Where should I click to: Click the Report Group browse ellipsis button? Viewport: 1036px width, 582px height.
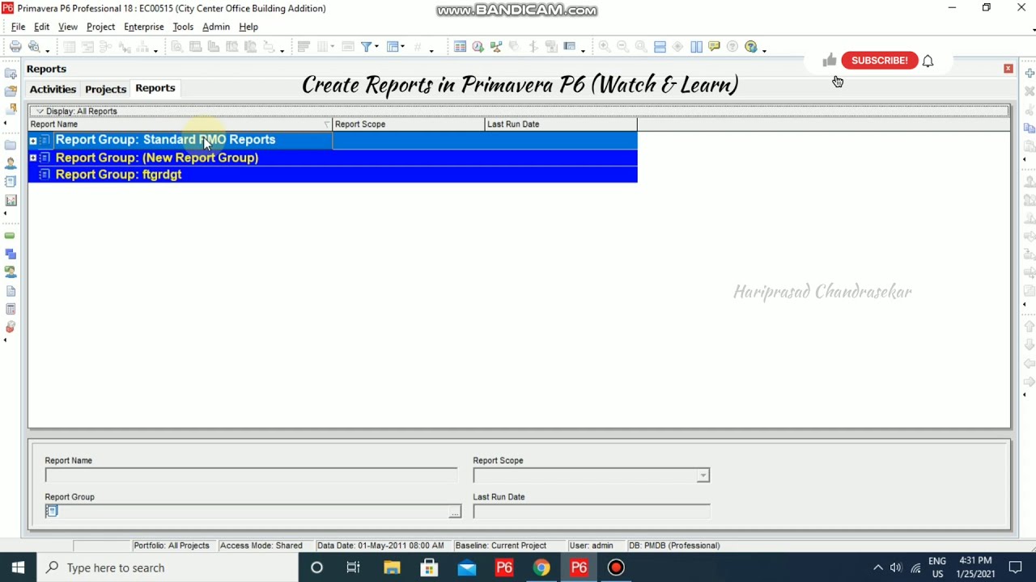coord(455,512)
